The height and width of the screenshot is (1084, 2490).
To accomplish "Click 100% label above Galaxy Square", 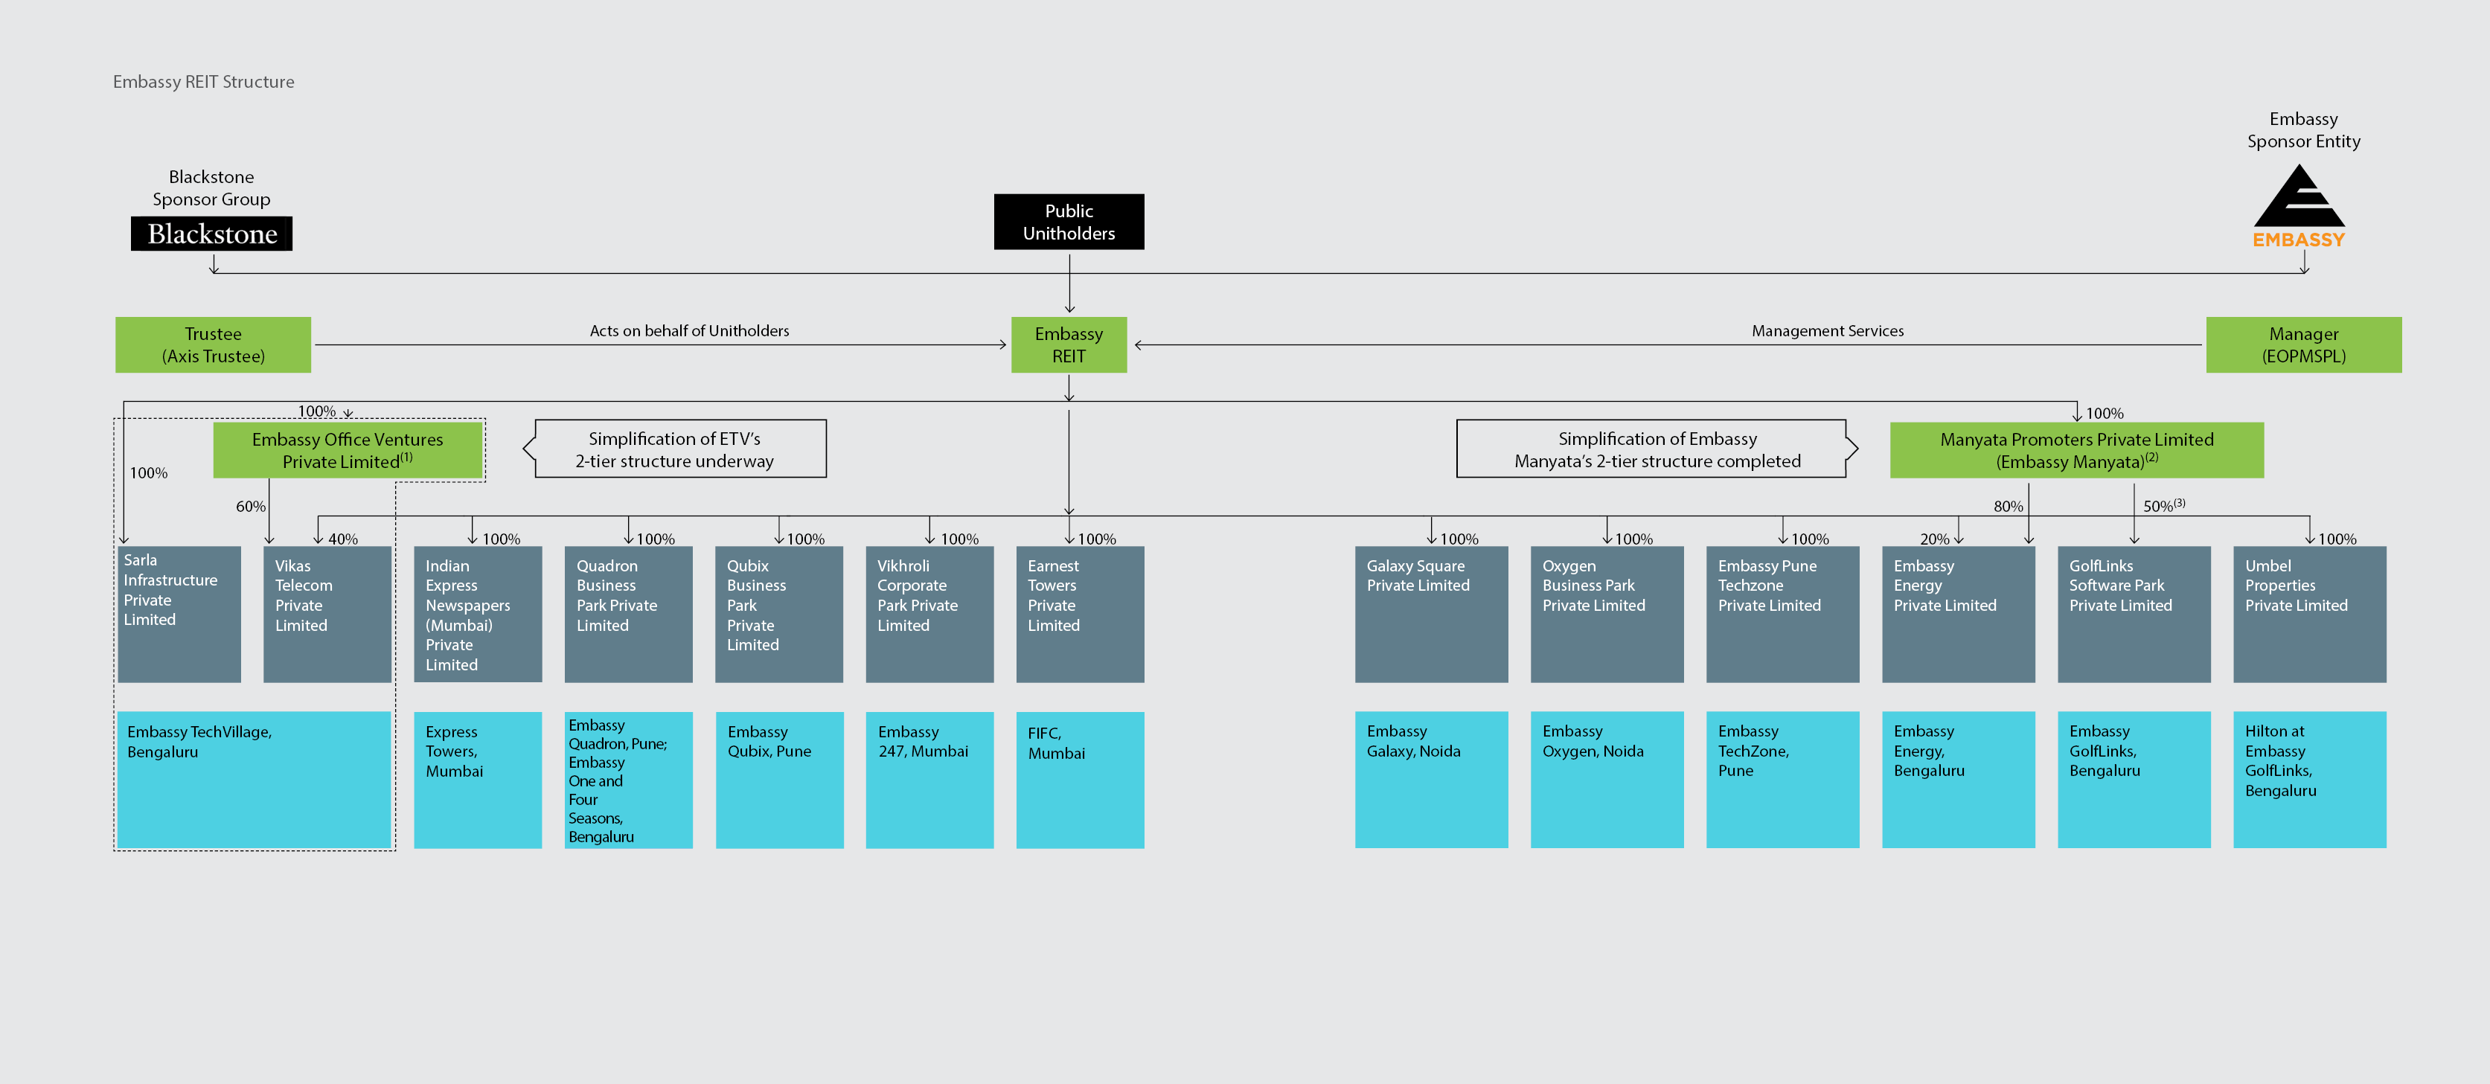I will 1459,539.
